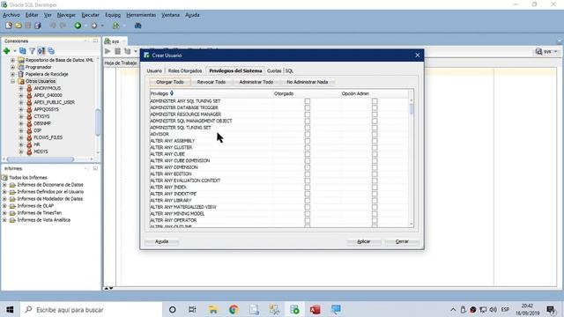Image resolution: width=564 pixels, height=317 pixels.
Task: Expand Papelera de Reciclaje node
Action: tap(13, 74)
